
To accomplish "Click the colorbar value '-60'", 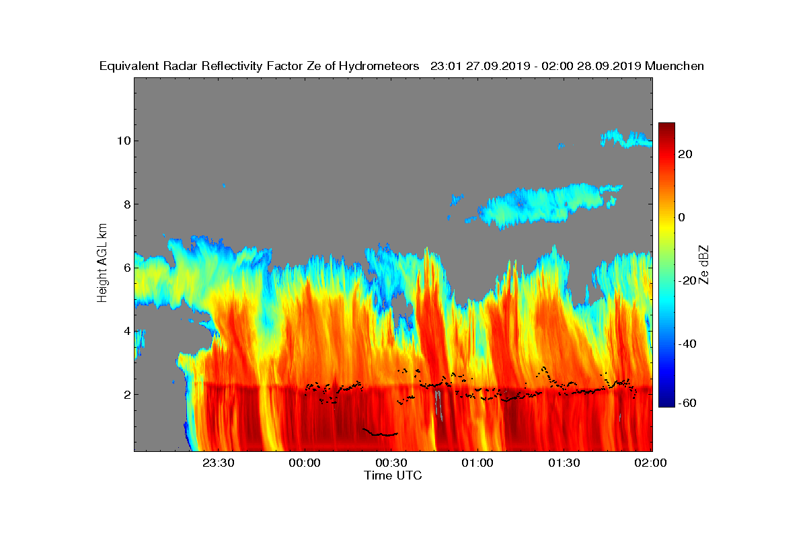I will point(687,403).
